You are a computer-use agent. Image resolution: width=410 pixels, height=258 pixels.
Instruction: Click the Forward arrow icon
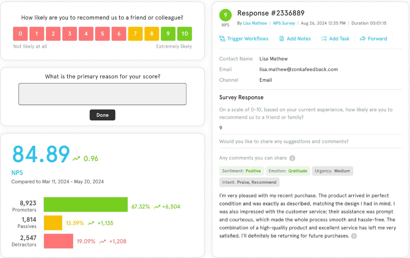[x=363, y=39]
